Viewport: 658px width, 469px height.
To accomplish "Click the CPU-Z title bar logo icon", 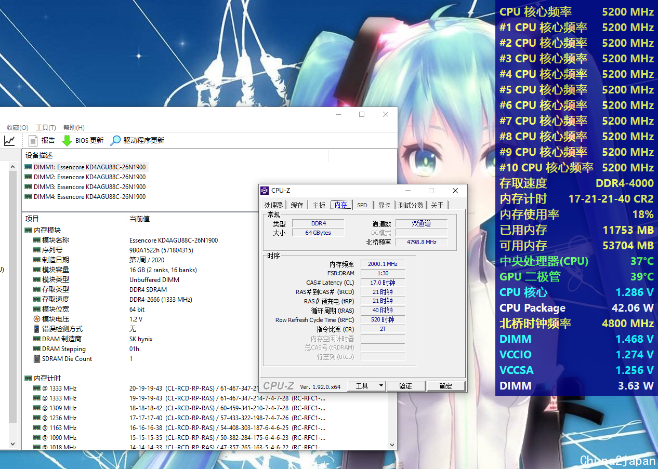I will (265, 191).
